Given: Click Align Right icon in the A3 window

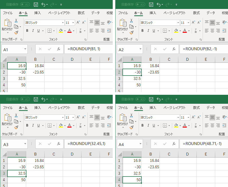Looking at the screenshot, I should pyautogui.click(x=103, y=126).
